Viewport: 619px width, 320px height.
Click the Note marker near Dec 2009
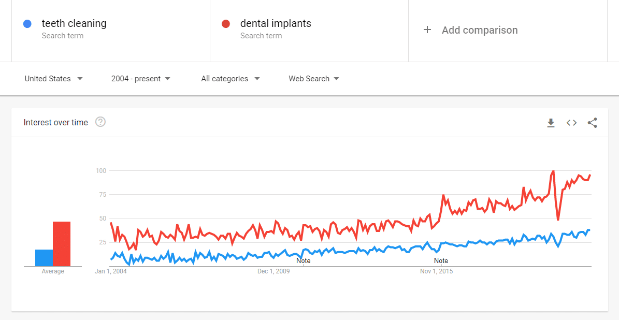click(x=304, y=260)
